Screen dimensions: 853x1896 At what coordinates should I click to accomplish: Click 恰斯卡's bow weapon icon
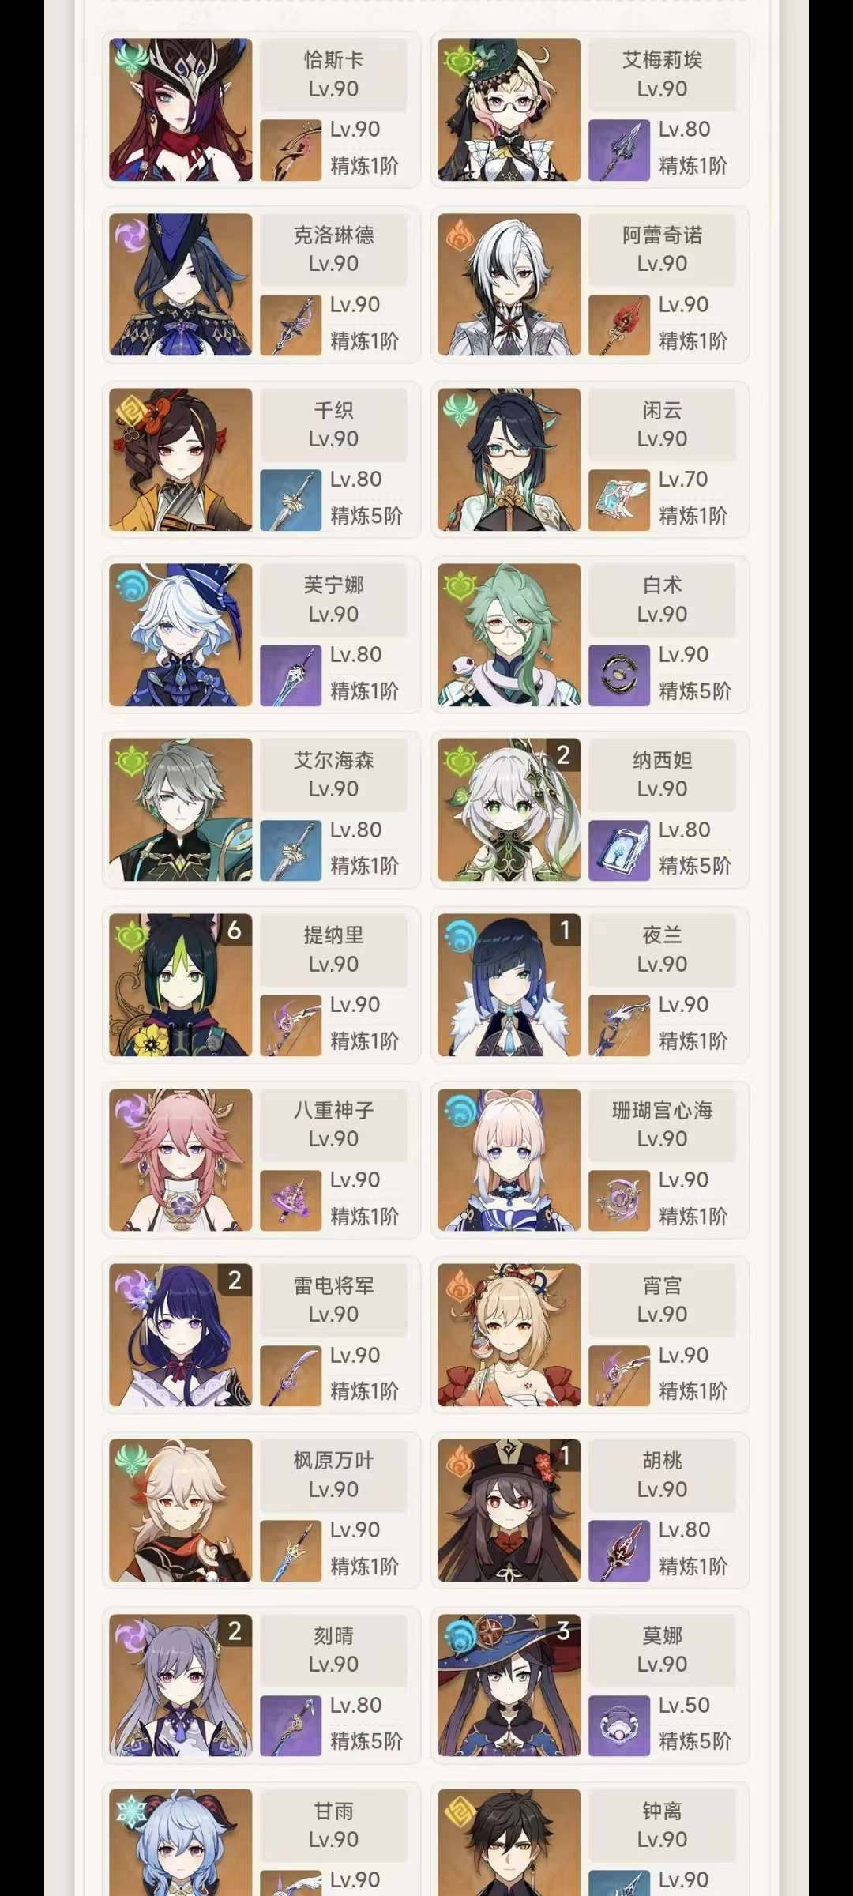291,150
